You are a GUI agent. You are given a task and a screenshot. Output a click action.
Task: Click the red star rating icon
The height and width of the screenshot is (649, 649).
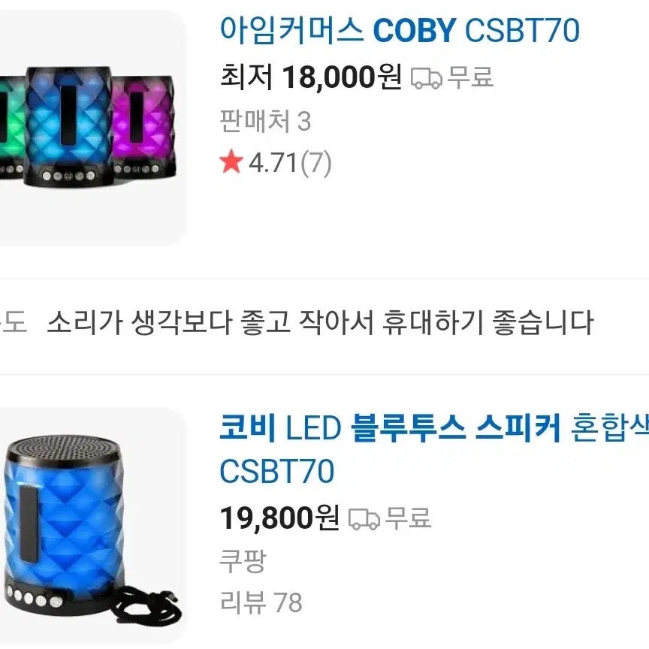(x=231, y=161)
